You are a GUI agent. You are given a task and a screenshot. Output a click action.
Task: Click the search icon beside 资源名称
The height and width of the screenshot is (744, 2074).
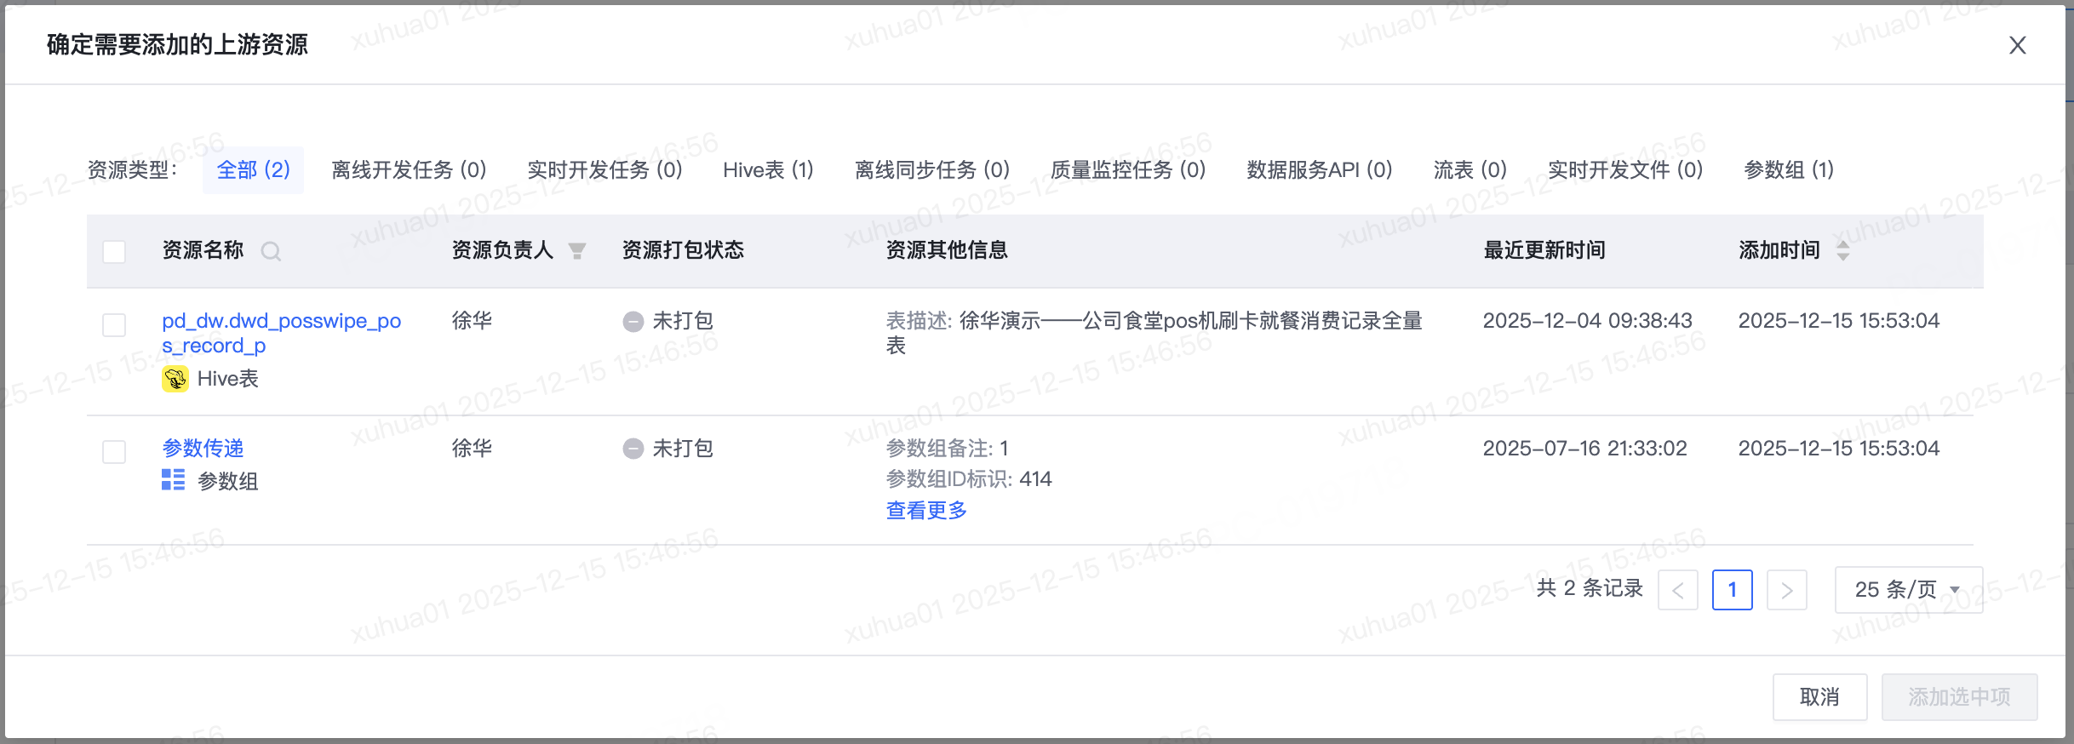click(x=271, y=251)
